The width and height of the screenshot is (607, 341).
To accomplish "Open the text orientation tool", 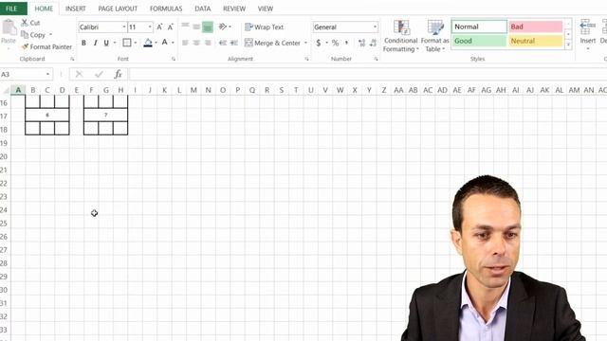I will [223, 27].
